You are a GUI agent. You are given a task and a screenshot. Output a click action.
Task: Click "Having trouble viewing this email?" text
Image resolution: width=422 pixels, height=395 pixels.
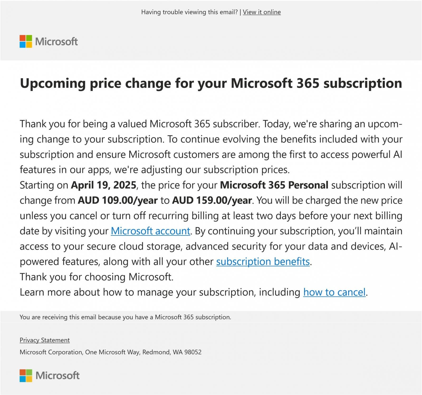(x=189, y=12)
